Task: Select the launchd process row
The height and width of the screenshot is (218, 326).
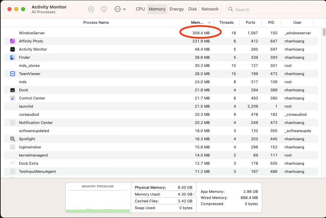Action: click(x=161, y=106)
